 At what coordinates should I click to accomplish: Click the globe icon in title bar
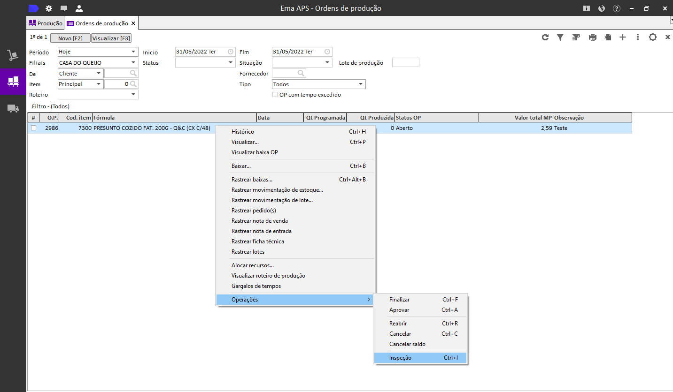(x=602, y=8)
